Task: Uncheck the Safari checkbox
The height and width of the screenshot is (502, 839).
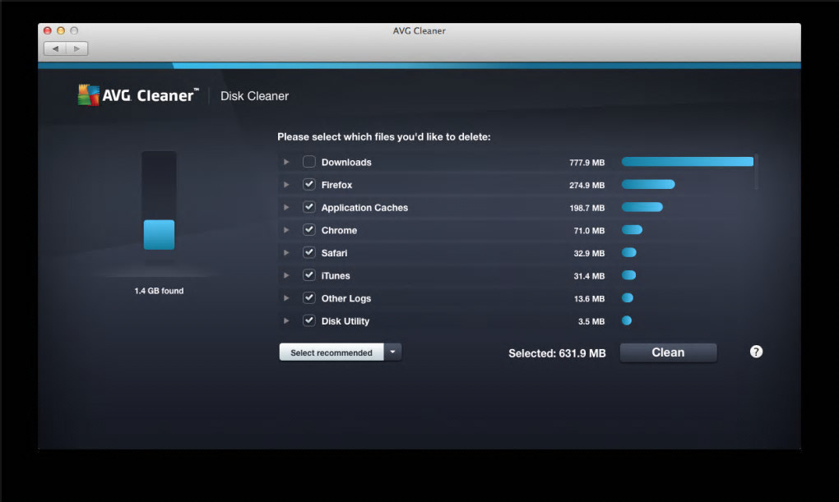Action: [308, 252]
